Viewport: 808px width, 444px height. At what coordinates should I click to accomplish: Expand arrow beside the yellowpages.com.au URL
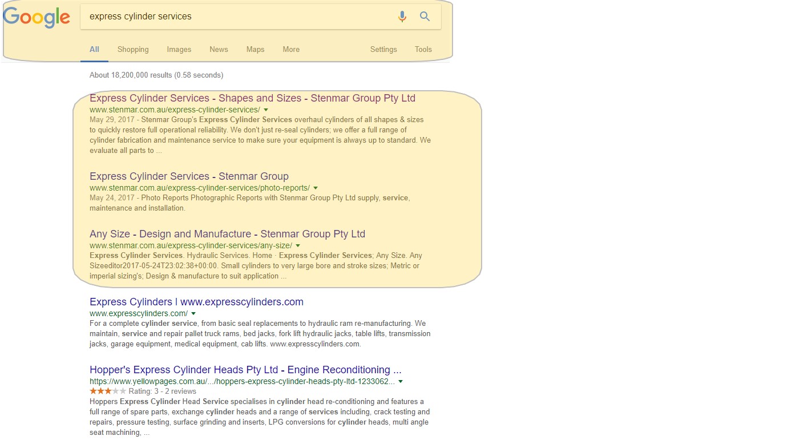pyautogui.click(x=401, y=381)
